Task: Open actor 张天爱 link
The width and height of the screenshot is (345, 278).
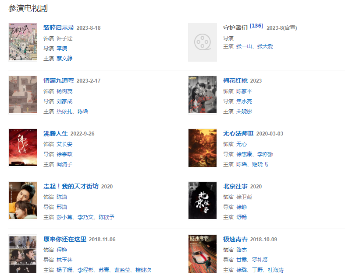Action: (265, 46)
